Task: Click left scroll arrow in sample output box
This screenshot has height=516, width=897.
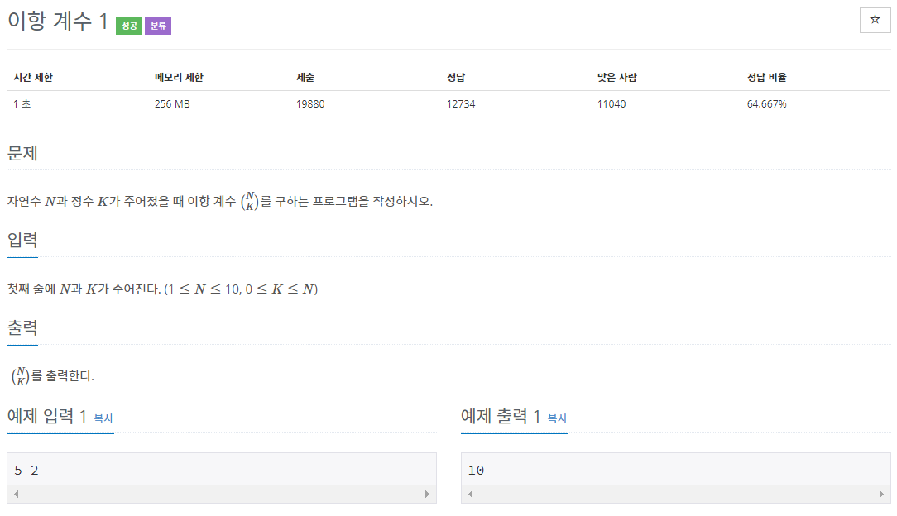Action: point(470,494)
